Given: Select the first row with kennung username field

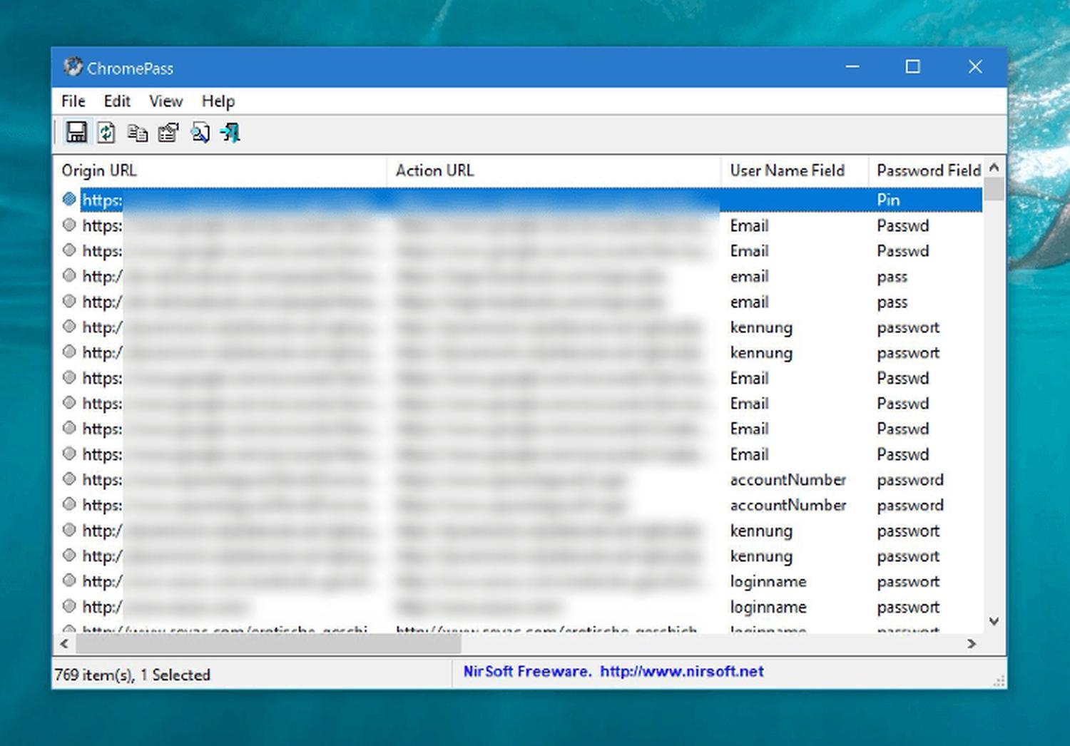Looking at the screenshot, I should point(760,327).
